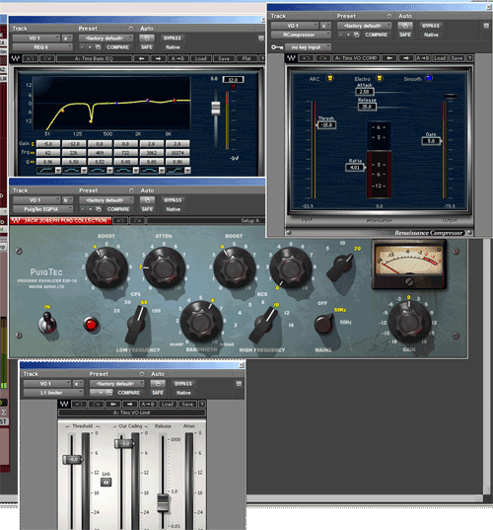Screen dimensions: 493x530
Task: Toggle BYPASS in L1 limiter window
Action: 183,384
